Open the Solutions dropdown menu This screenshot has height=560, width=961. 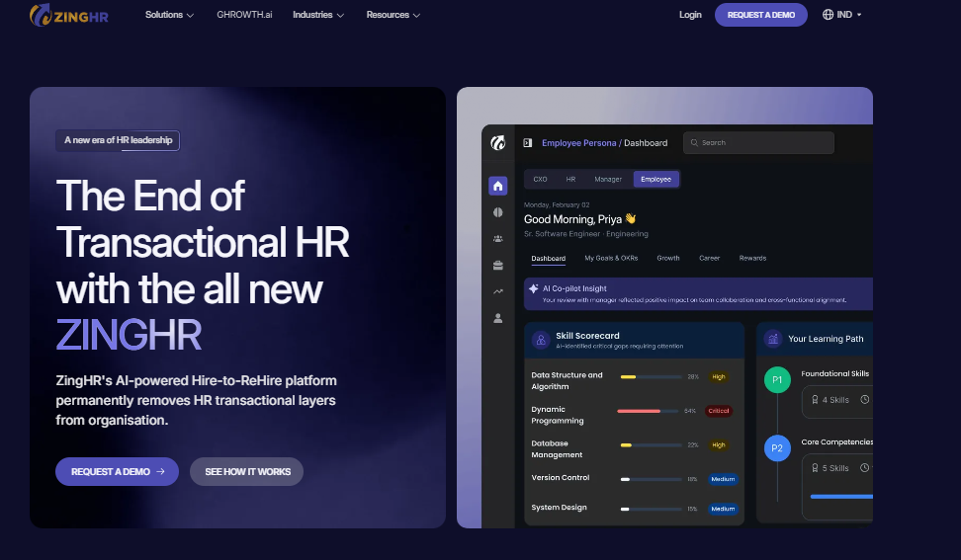169,15
